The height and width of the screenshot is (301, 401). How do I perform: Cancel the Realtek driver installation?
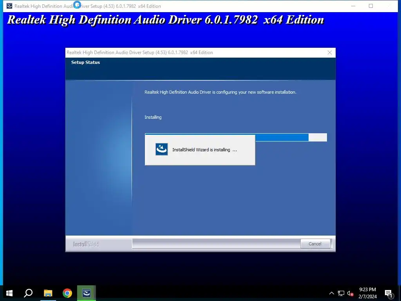tap(315, 244)
